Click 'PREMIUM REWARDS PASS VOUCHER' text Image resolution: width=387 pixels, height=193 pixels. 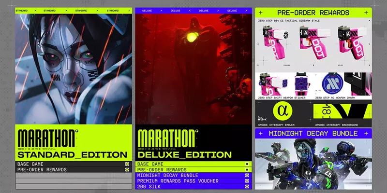coord(178,181)
